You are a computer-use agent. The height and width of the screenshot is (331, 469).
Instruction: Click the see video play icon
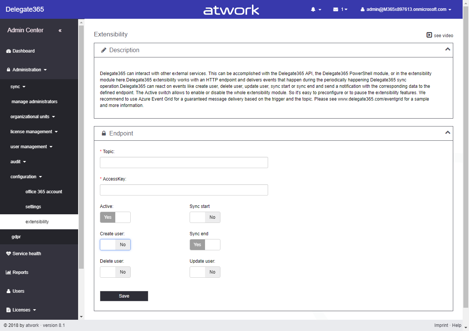pos(429,35)
